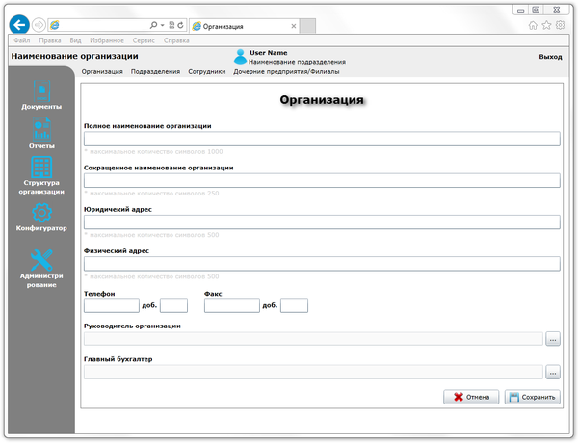Open the Сервис menu

tap(144, 40)
